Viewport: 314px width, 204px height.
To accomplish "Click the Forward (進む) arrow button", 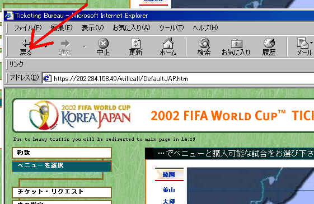I will click(65, 47).
